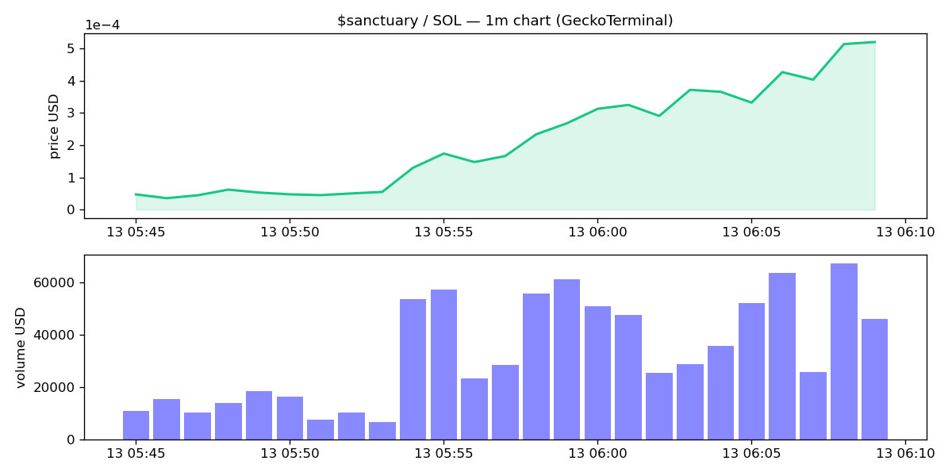The height and width of the screenshot is (476, 952).
Task: Click the '1e−4' scale exponent label
Action: 102,25
